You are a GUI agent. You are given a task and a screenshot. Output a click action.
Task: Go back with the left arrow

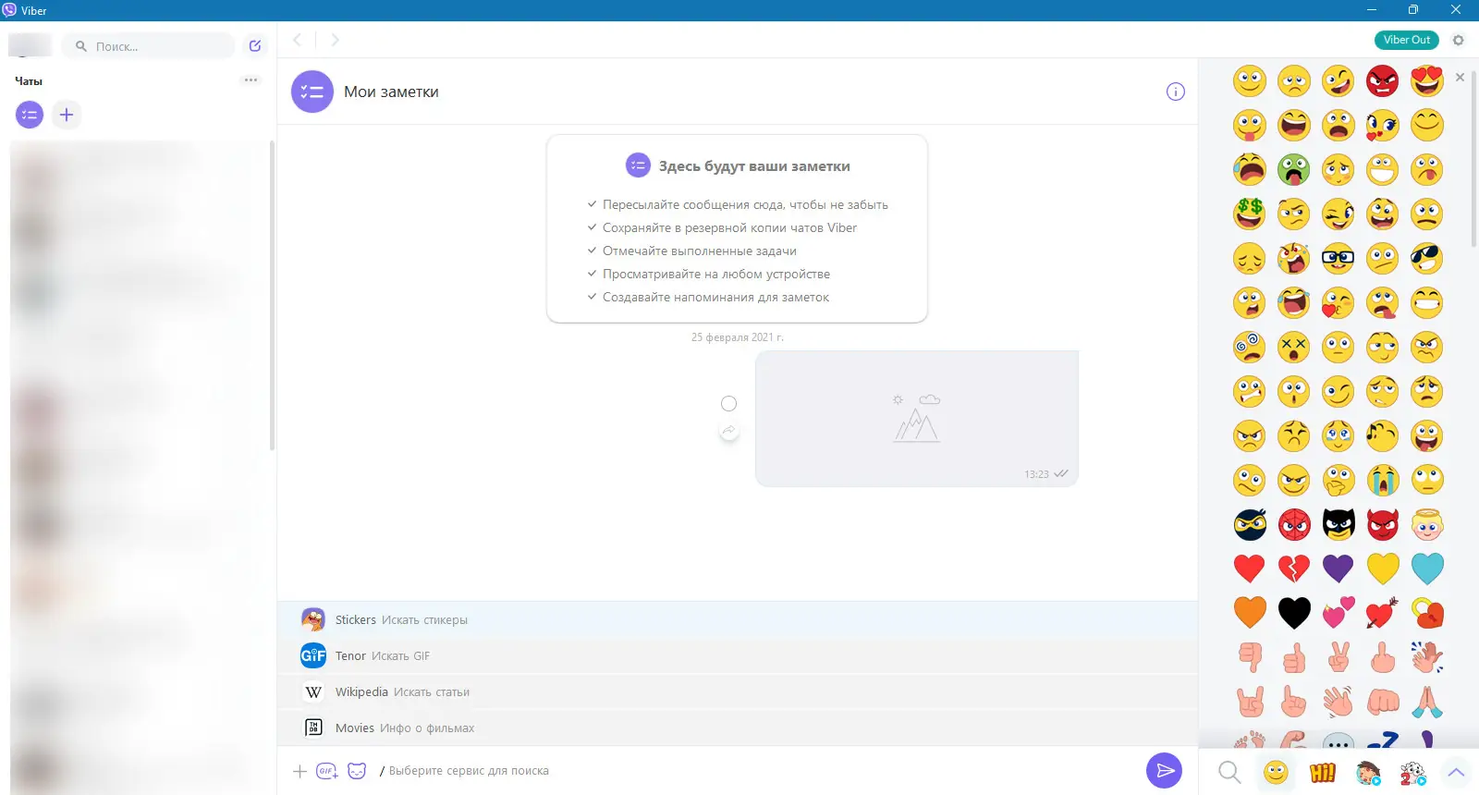298,40
